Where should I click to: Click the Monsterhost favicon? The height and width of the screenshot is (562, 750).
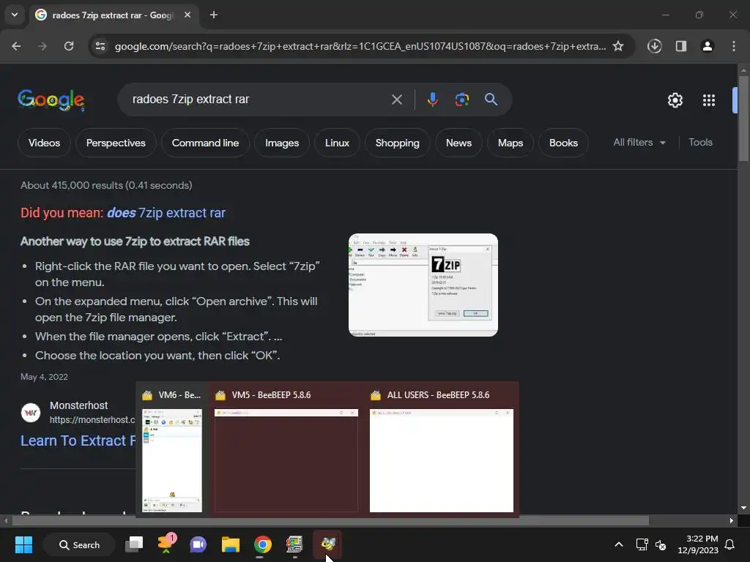click(x=31, y=413)
